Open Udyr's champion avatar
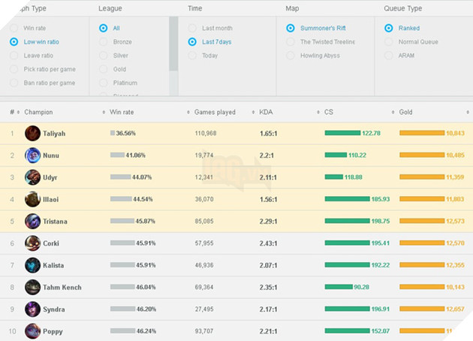473x341 pixels. click(x=32, y=177)
